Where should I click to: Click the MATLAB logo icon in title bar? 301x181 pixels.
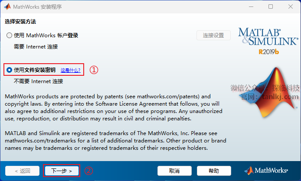point(7,6)
